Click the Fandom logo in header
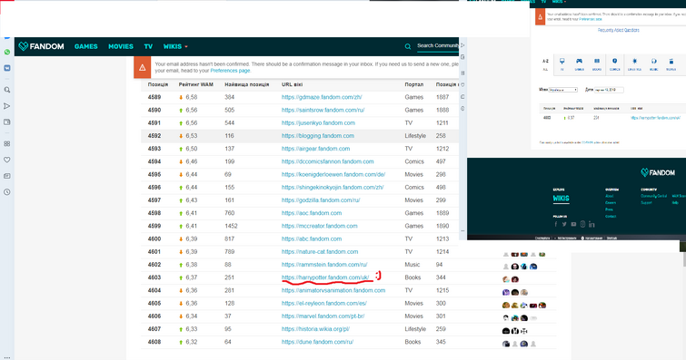Image resolution: width=686 pixels, height=360 pixels. coord(41,46)
